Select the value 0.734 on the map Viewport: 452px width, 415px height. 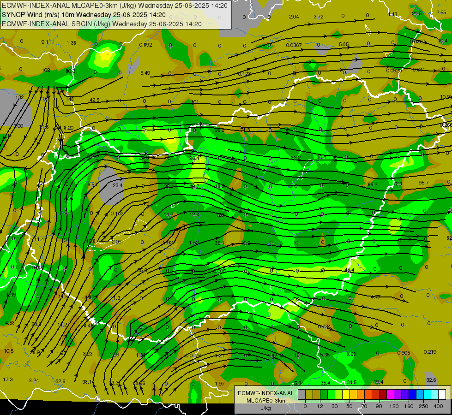[x=324, y=326]
